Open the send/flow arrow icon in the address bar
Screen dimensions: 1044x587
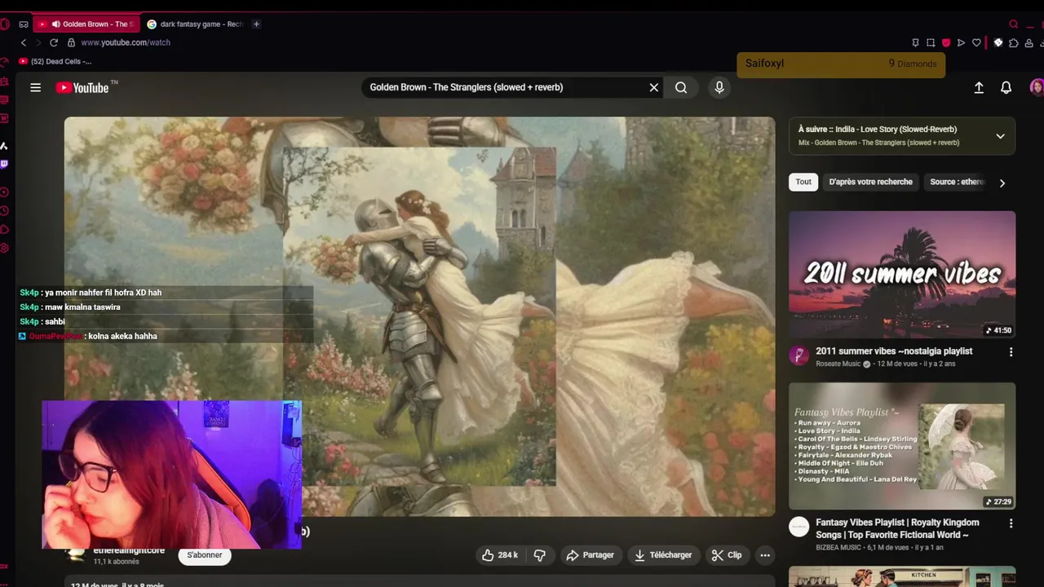tap(961, 42)
